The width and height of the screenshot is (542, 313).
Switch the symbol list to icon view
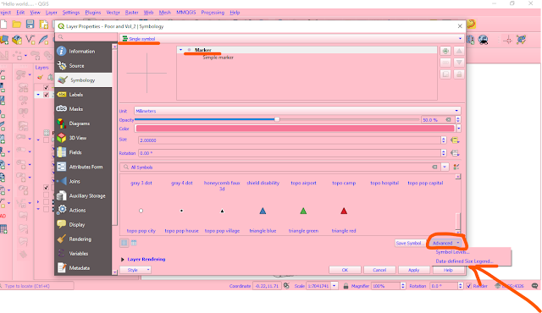[124, 243]
